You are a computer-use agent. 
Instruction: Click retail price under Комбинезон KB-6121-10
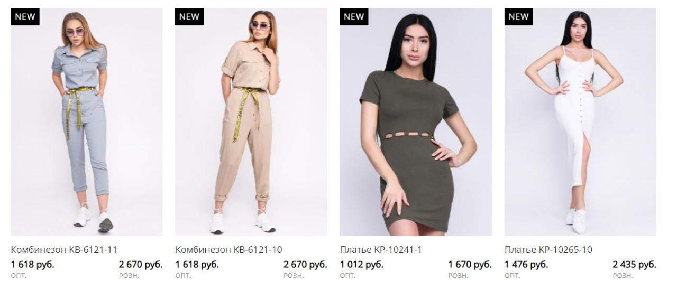[x=305, y=264]
